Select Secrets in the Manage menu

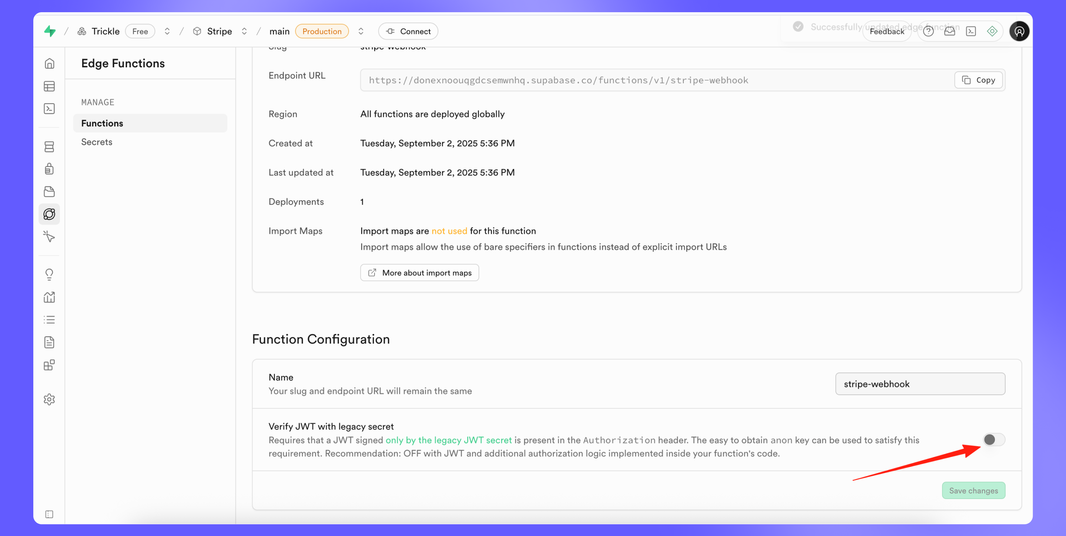97,142
